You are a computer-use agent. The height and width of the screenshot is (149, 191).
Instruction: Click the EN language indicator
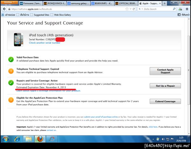click(x=148, y=139)
